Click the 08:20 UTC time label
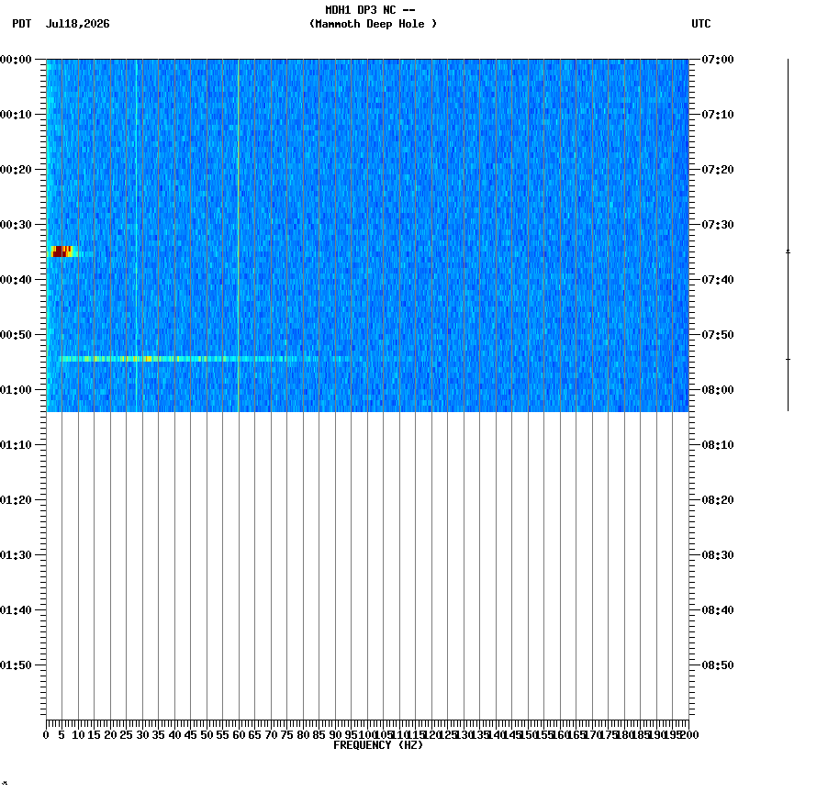 point(718,500)
